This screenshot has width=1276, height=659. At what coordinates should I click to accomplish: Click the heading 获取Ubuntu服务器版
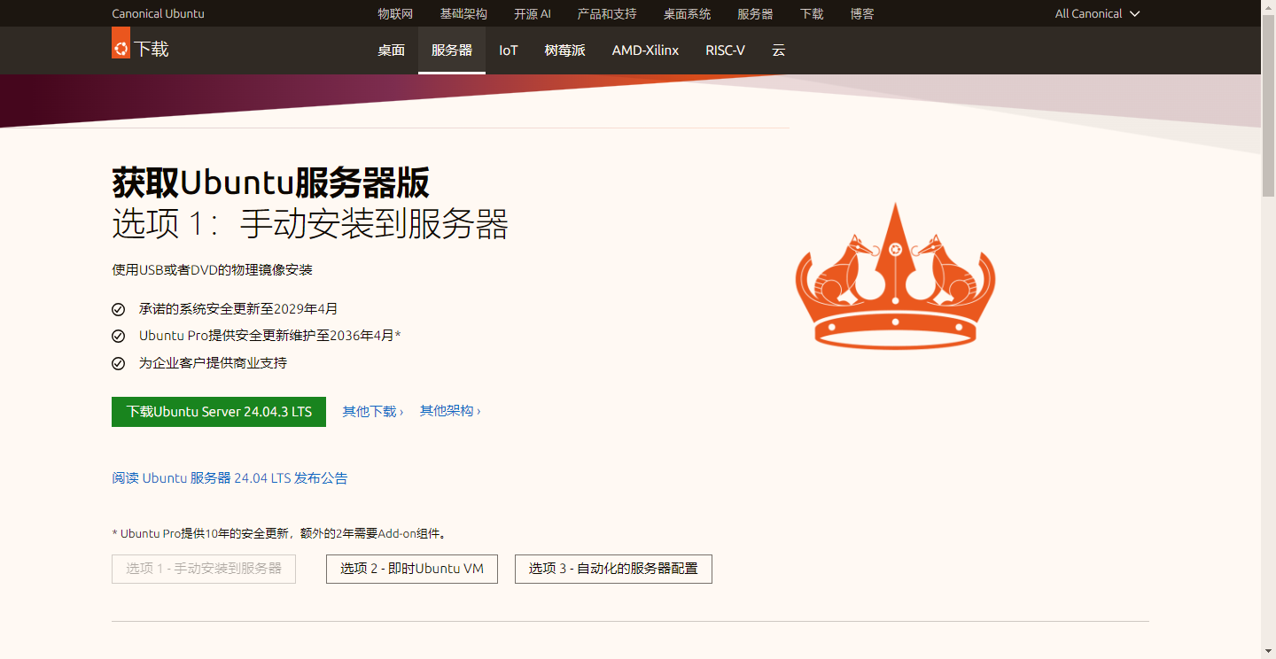pos(270,183)
